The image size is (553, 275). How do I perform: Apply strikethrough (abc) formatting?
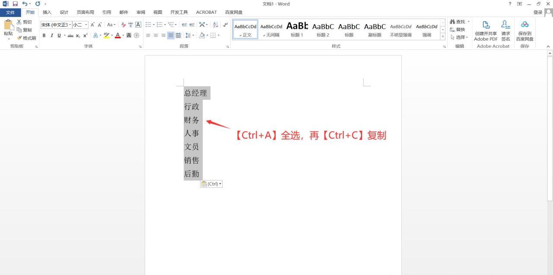pyautogui.click(x=70, y=35)
